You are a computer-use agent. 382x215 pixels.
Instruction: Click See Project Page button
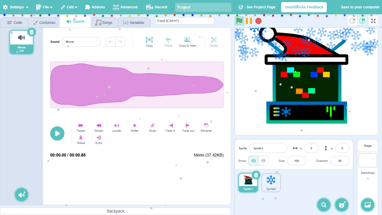pos(257,7)
